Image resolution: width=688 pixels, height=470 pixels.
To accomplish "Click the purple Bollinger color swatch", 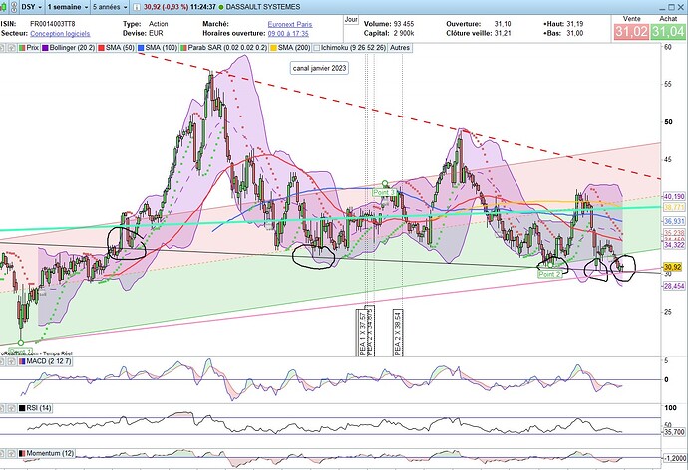I will (x=45, y=48).
